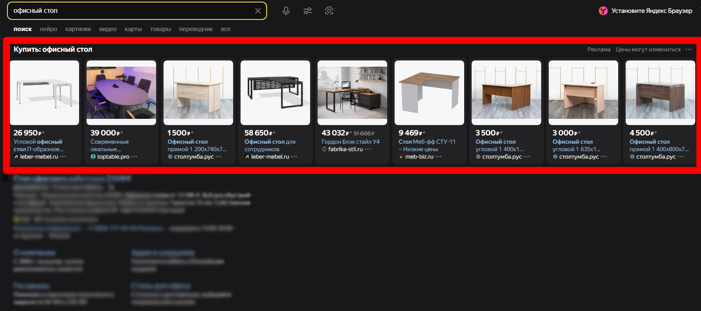This screenshot has width=701, height=311.
Task: Open three-dot menu beside toptable.pro
Action: click(134, 157)
